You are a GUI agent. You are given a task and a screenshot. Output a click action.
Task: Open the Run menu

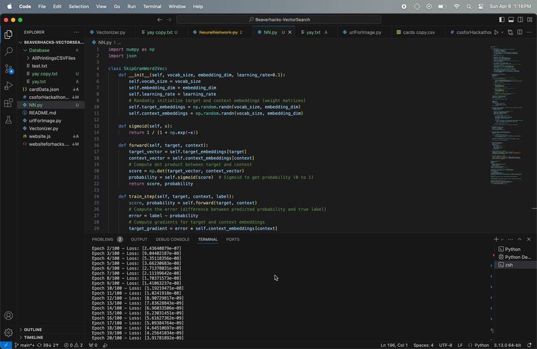tap(131, 7)
